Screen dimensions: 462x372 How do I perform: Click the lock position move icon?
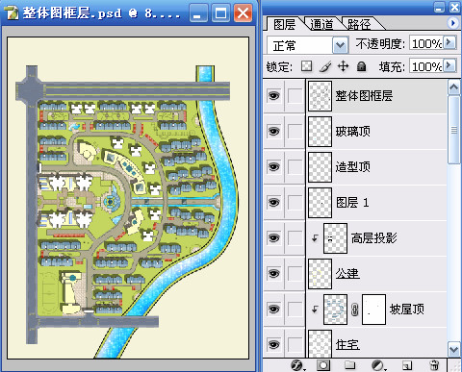(x=344, y=66)
